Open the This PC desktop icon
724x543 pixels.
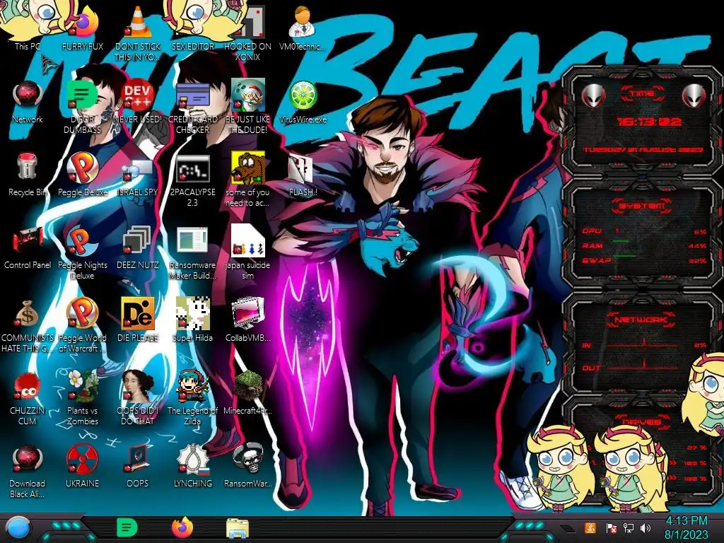[28, 28]
